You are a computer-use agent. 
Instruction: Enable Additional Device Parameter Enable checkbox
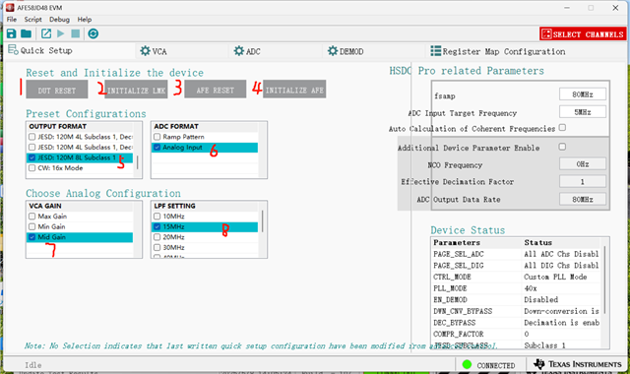(x=562, y=147)
